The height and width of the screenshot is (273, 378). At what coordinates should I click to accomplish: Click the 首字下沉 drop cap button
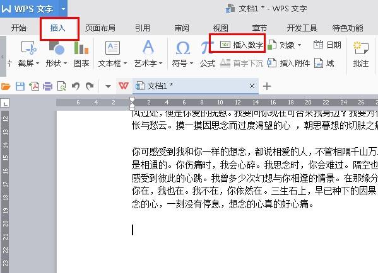241,63
